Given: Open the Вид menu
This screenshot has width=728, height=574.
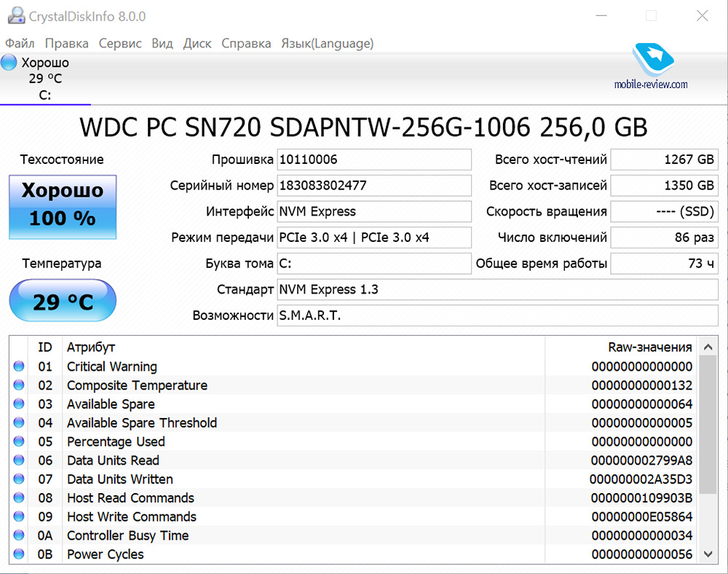Looking at the screenshot, I should click(x=162, y=43).
